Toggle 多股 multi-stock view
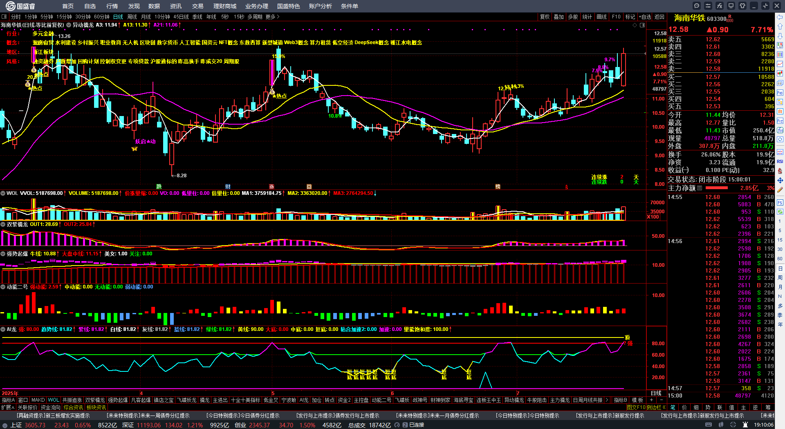 [573, 17]
